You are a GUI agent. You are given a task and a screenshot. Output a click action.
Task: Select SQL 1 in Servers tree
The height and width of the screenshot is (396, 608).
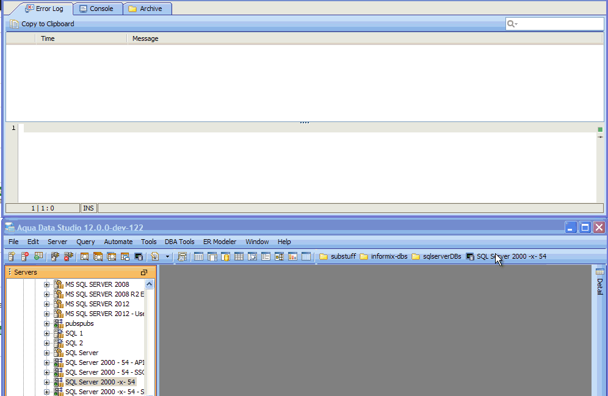[x=74, y=333]
